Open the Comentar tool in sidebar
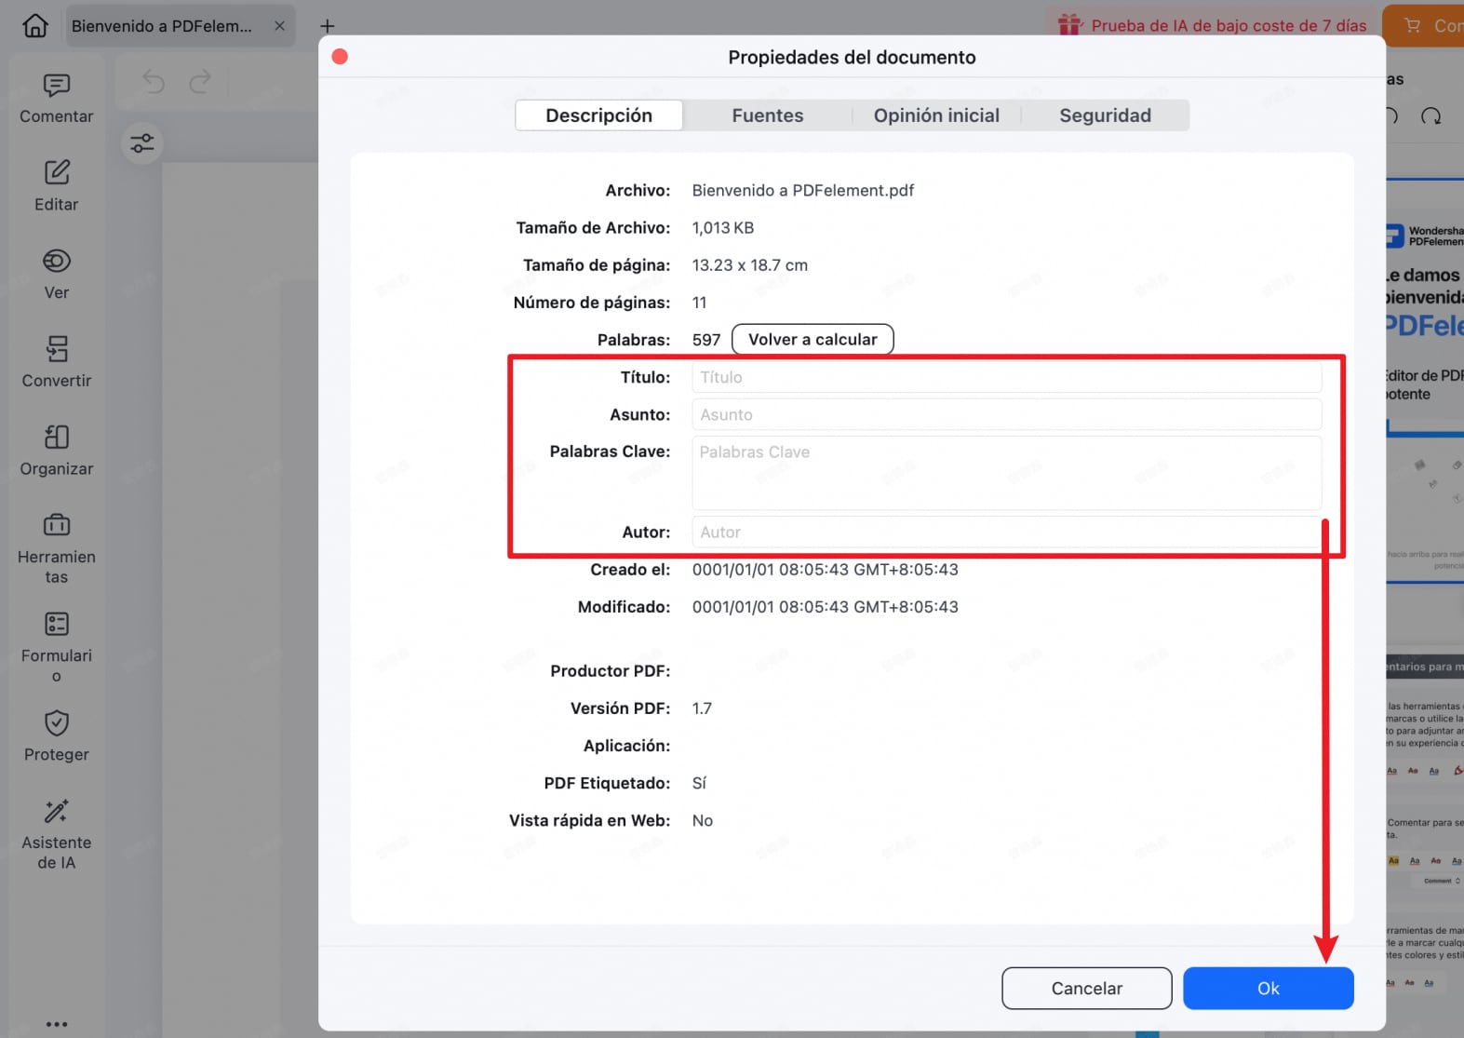The image size is (1464, 1038). point(56,99)
